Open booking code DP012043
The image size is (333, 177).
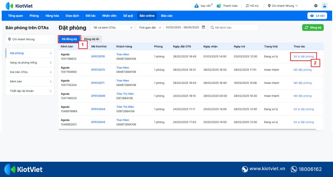pyautogui.click(x=98, y=122)
